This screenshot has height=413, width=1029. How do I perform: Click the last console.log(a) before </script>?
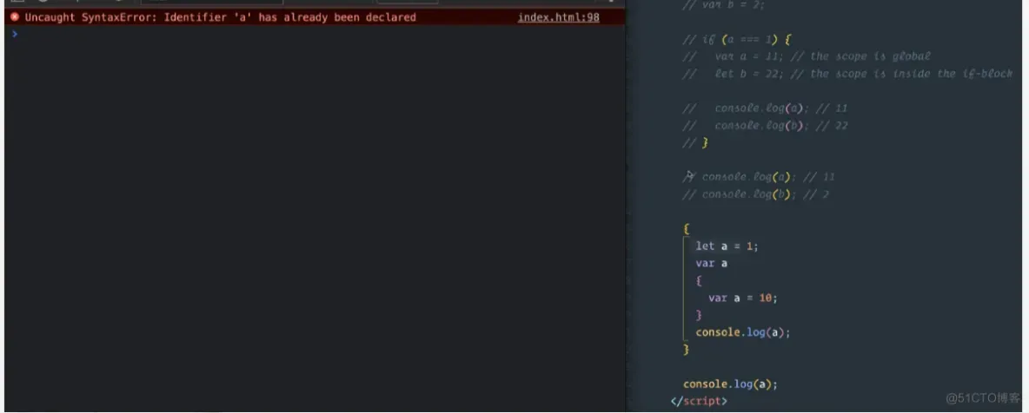[x=730, y=384]
